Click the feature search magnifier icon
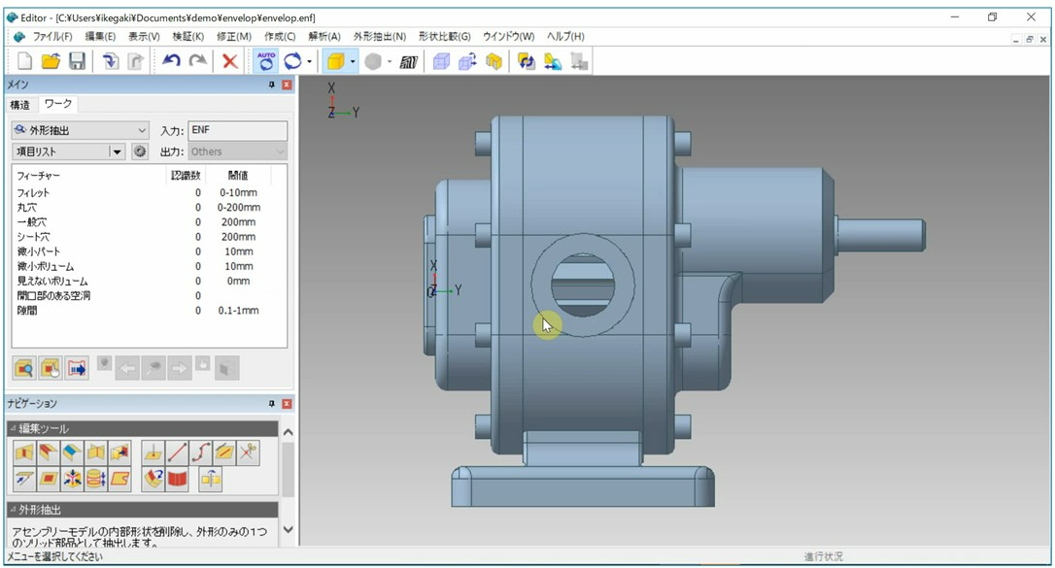 pos(24,368)
